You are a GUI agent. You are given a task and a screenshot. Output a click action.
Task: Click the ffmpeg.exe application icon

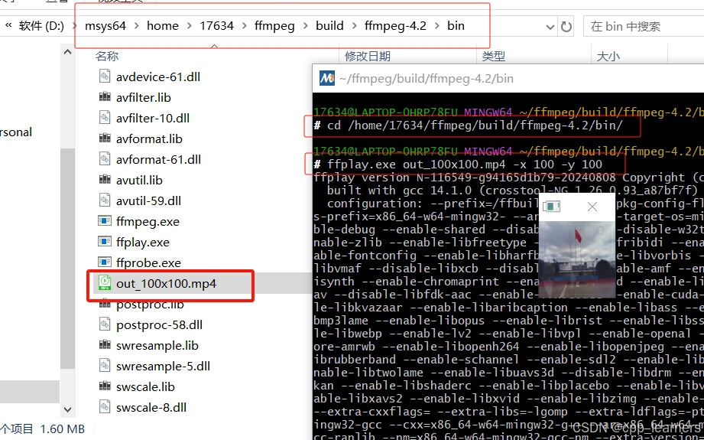point(105,221)
